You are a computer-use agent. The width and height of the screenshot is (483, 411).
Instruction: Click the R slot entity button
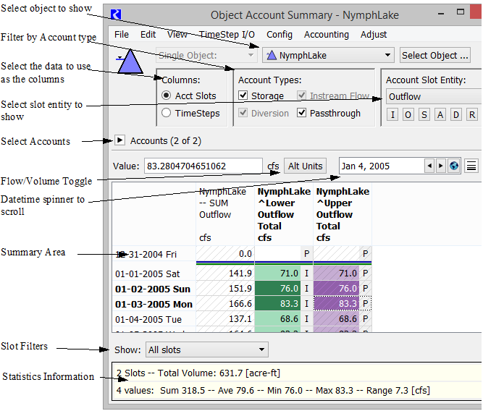coord(472,115)
